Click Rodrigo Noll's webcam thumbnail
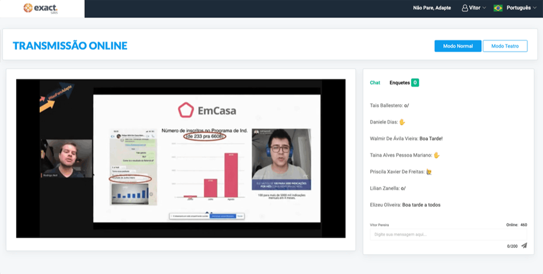The image size is (543, 274). pyautogui.click(x=66, y=158)
